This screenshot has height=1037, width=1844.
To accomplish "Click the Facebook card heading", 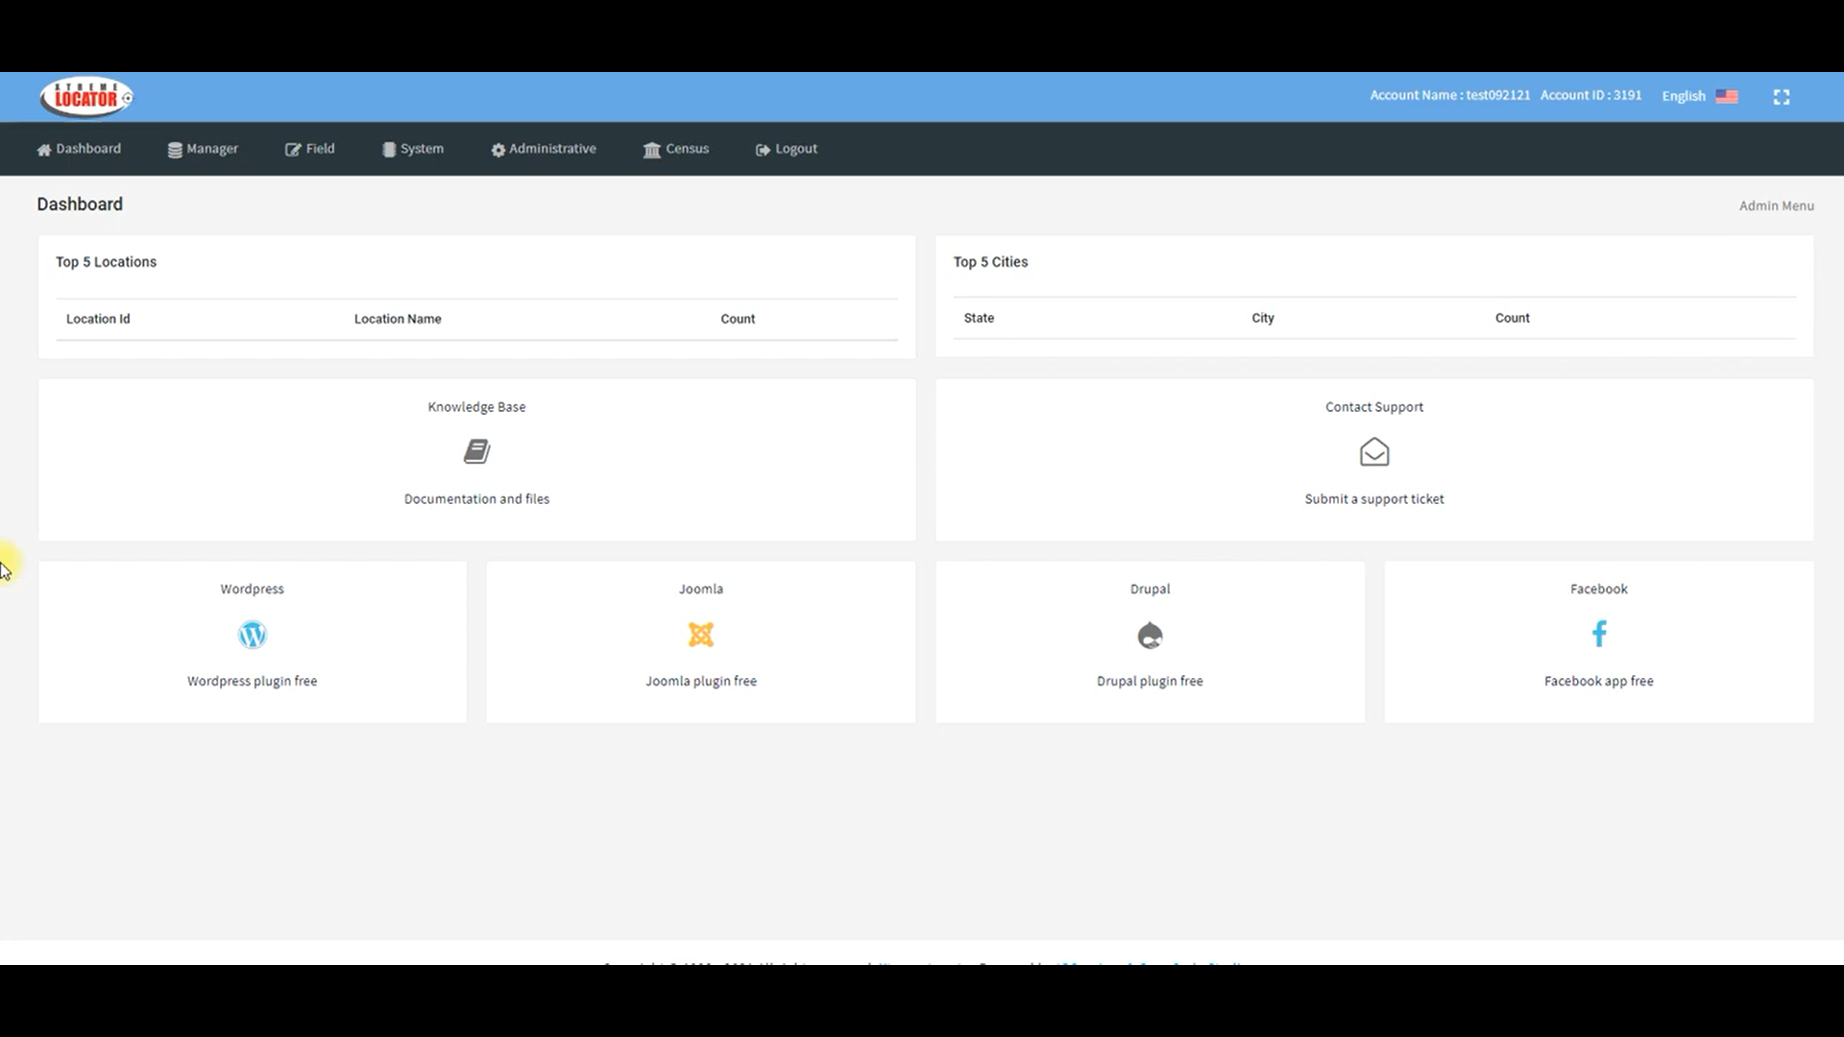I will click(x=1599, y=590).
